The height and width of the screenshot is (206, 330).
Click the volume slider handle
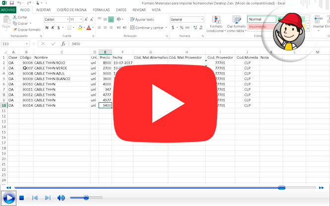point(86,198)
